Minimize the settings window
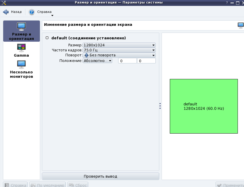The width and height of the screenshot is (244, 187). [x=232, y=3]
